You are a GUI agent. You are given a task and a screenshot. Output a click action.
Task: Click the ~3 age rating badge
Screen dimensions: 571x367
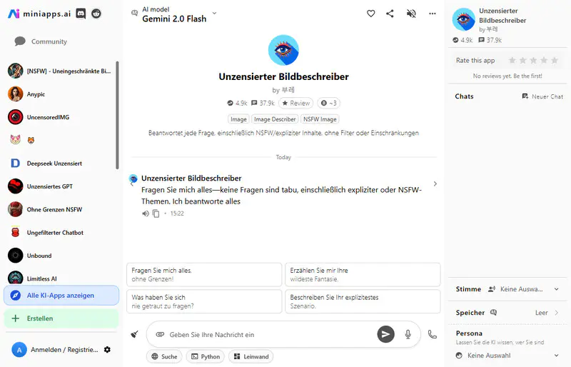tap(328, 103)
